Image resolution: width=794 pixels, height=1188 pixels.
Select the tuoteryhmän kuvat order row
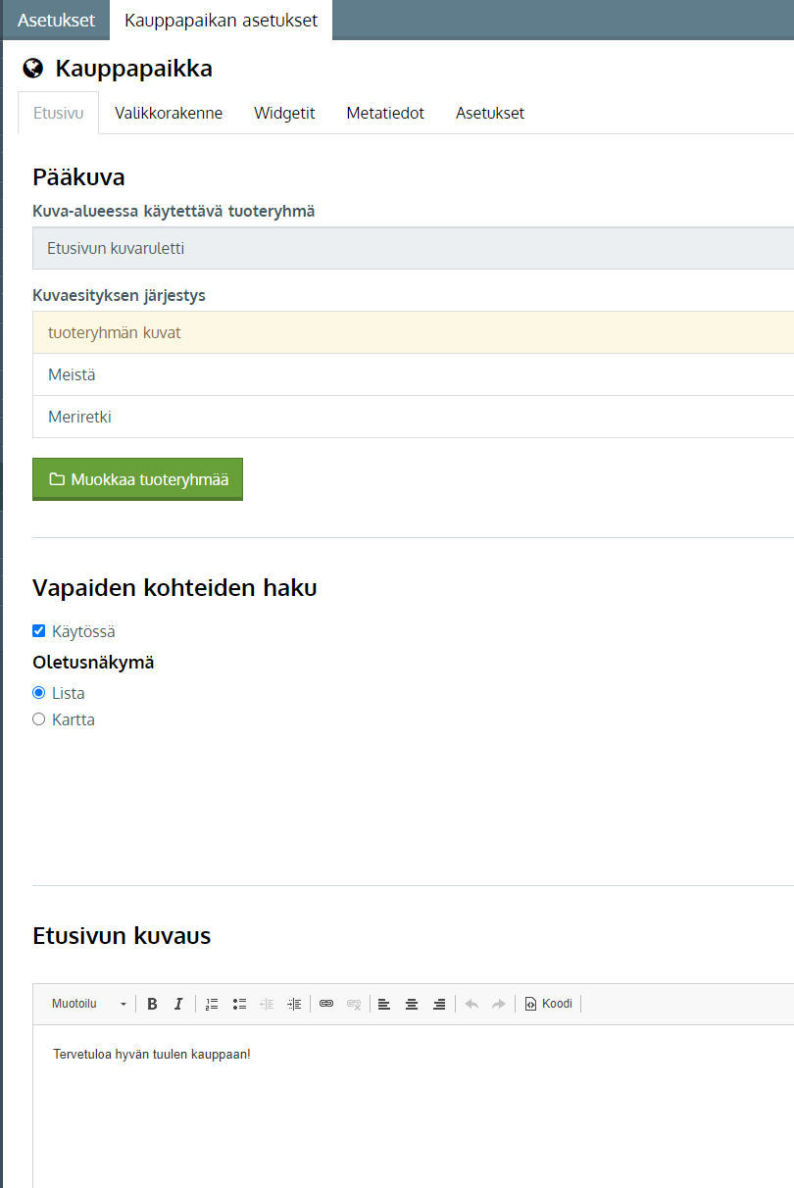point(413,332)
